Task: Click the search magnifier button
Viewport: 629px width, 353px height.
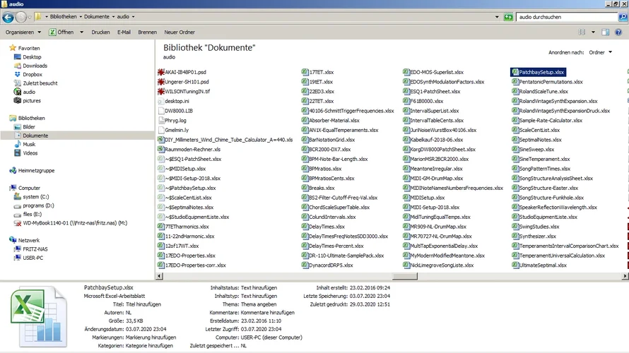Action: pos(623,17)
